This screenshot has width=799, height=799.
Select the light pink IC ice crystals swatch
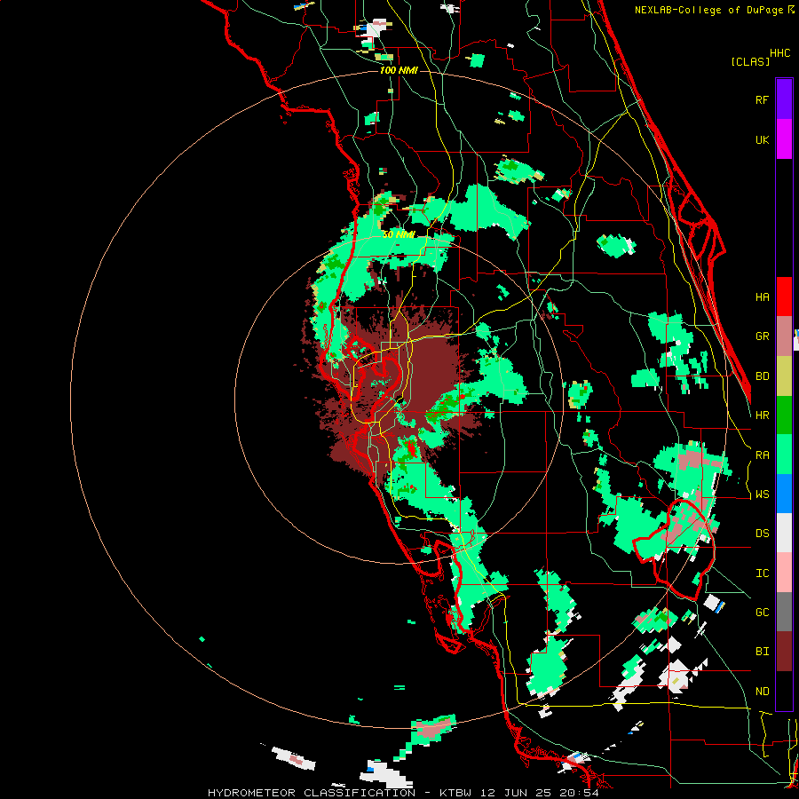(784, 573)
